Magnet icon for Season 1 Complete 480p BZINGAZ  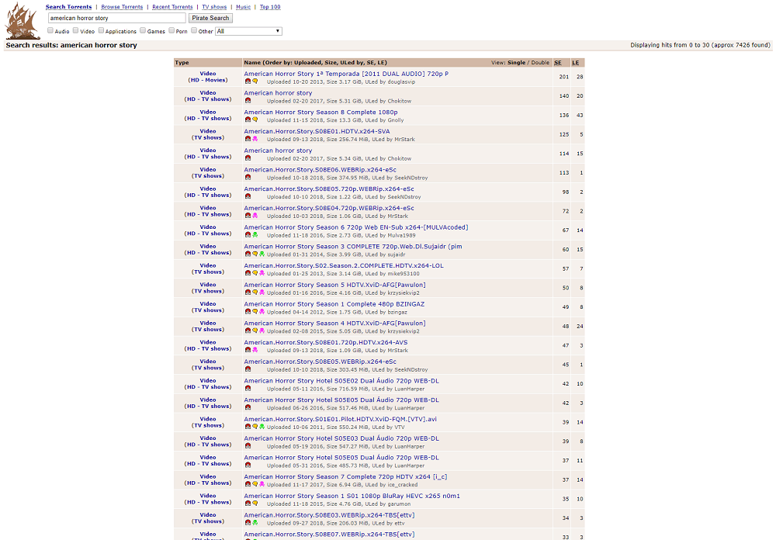pyautogui.click(x=248, y=312)
